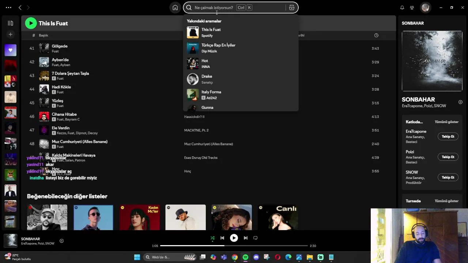Open SONBAHAR album cover in right panel
Image resolution: width=468 pixels, height=263 pixels.
point(432,61)
